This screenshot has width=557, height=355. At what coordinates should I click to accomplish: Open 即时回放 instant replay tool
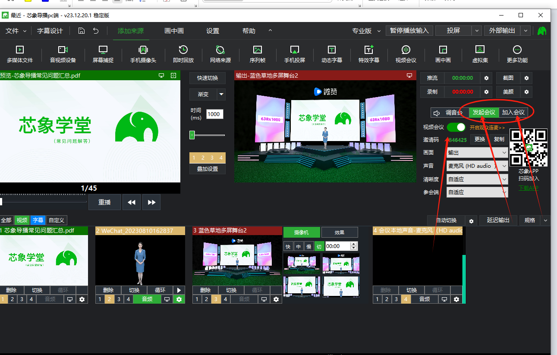183,54
